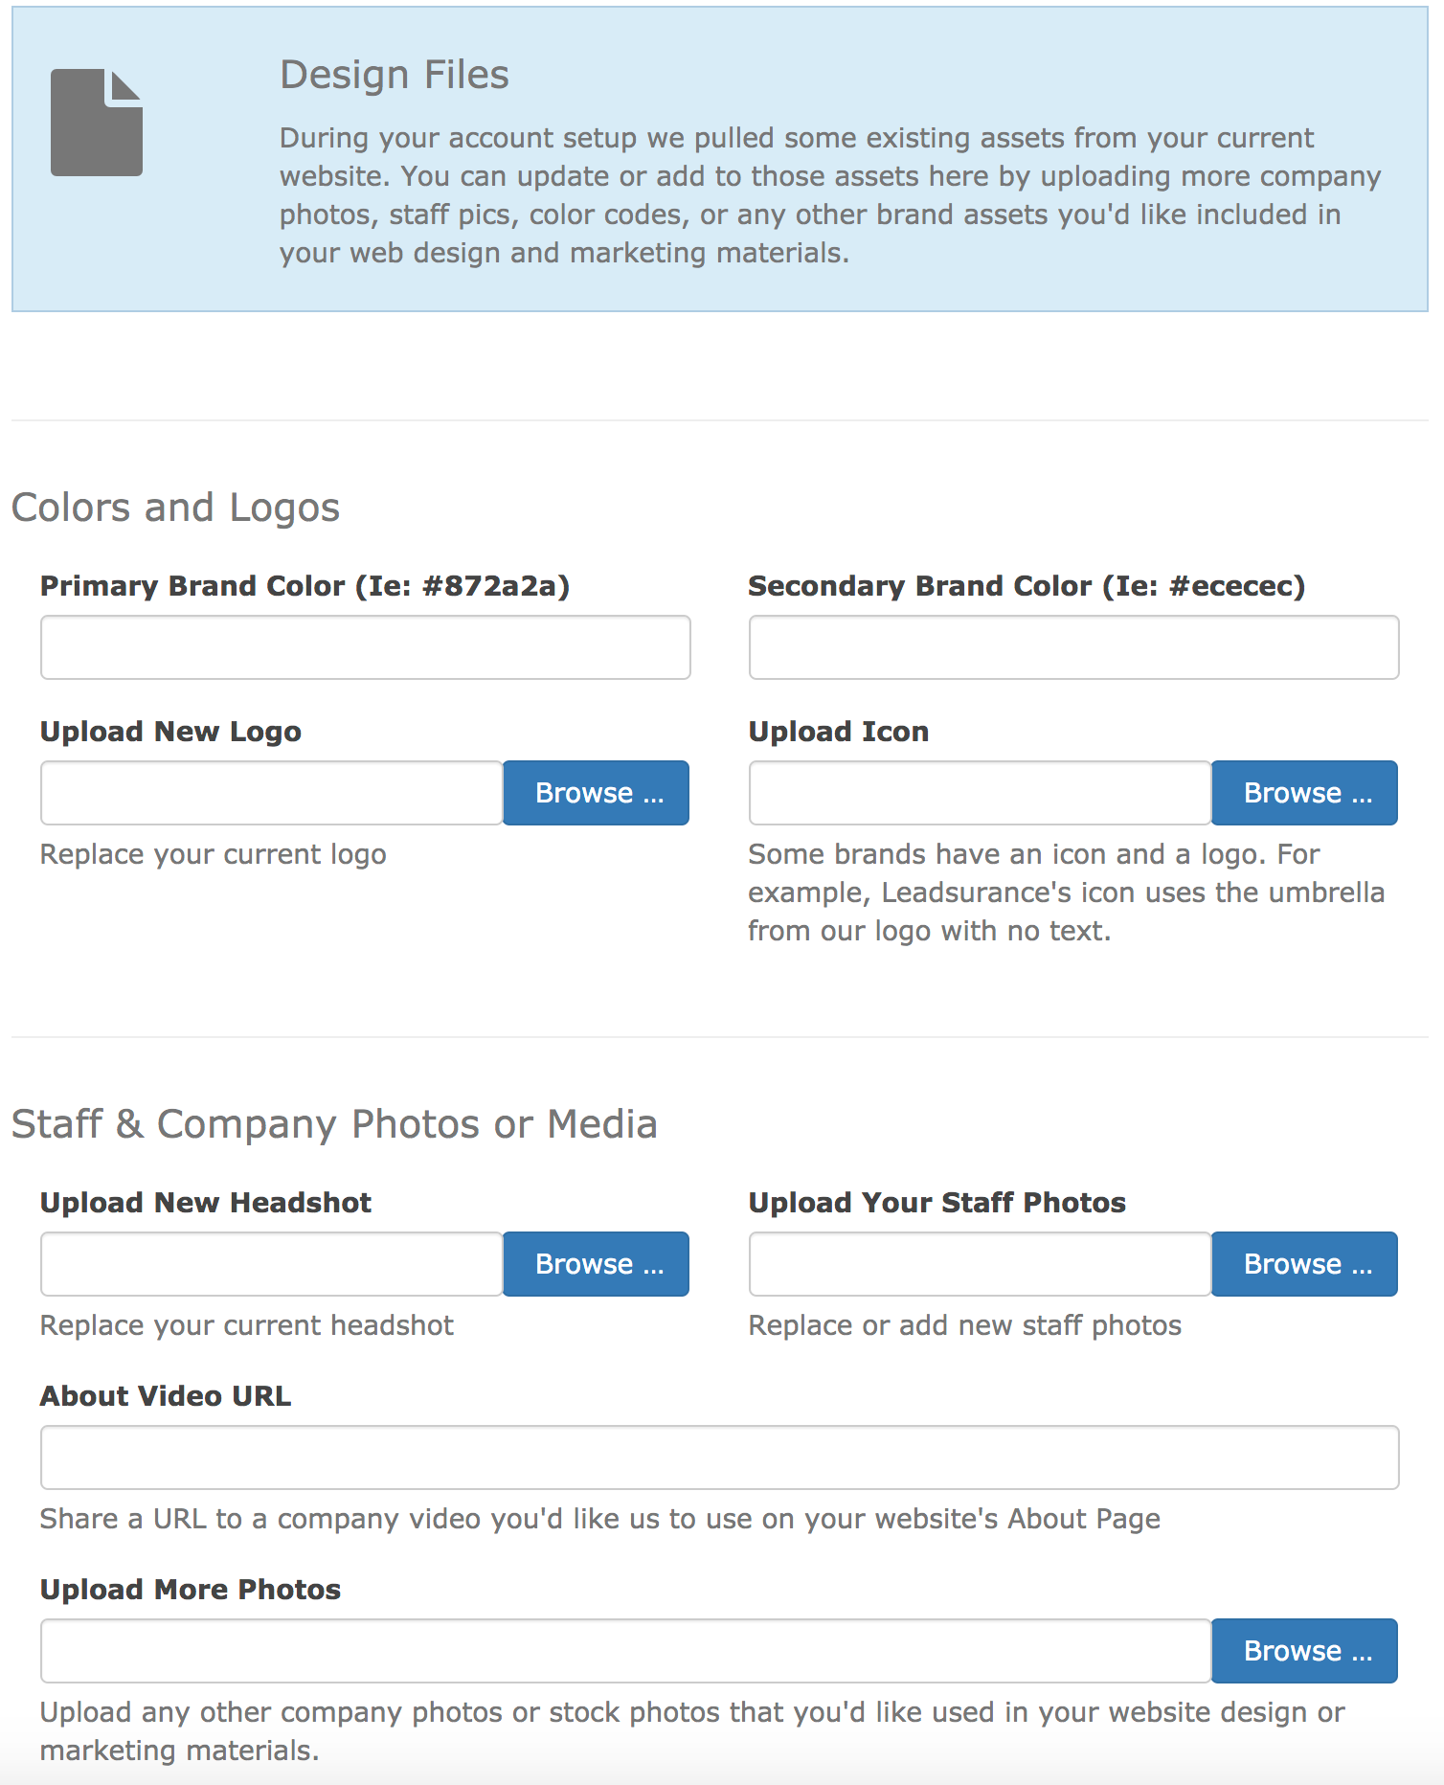This screenshot has height=1785, width=1444.
Task: Select the Upload New Logo filename box
Action: tap(271, 792)
